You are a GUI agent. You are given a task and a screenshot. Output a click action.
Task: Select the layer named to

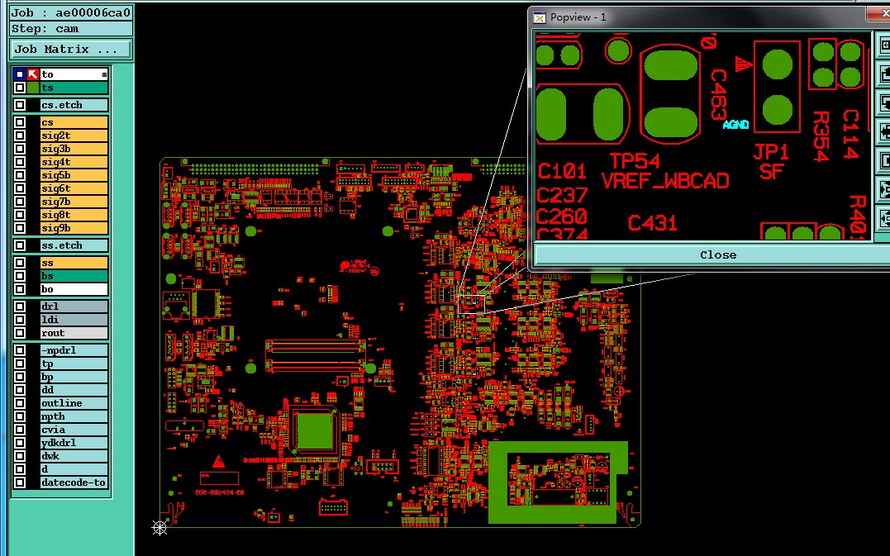[x=74, y=74]
